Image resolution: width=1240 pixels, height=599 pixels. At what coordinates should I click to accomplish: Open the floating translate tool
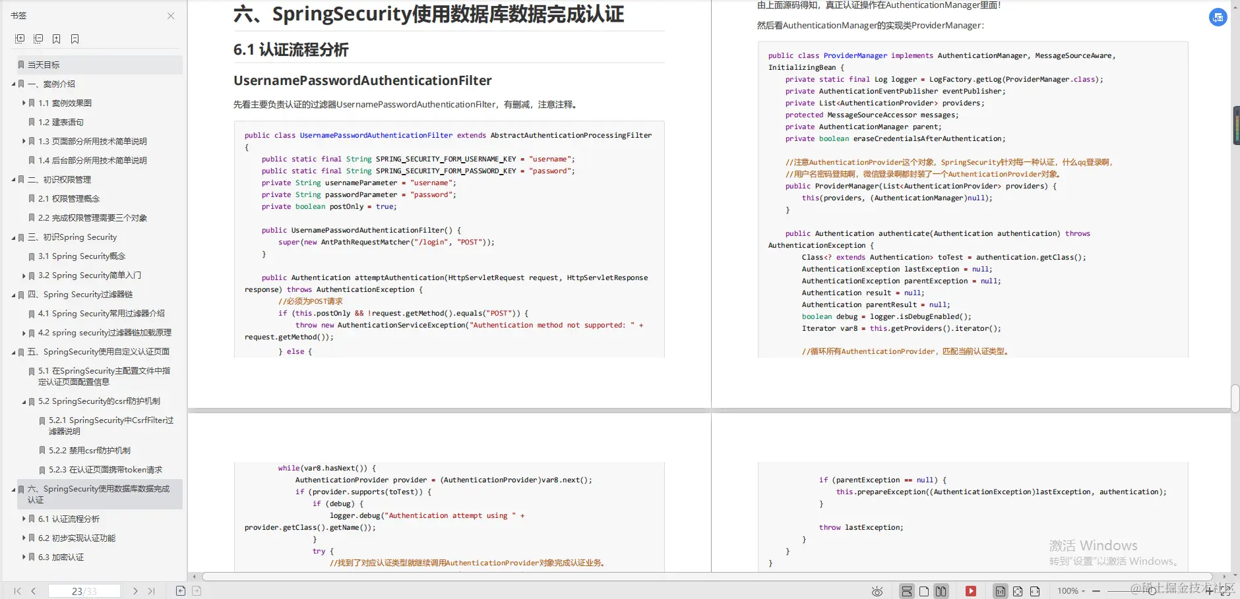click(x=1217, y=17)
